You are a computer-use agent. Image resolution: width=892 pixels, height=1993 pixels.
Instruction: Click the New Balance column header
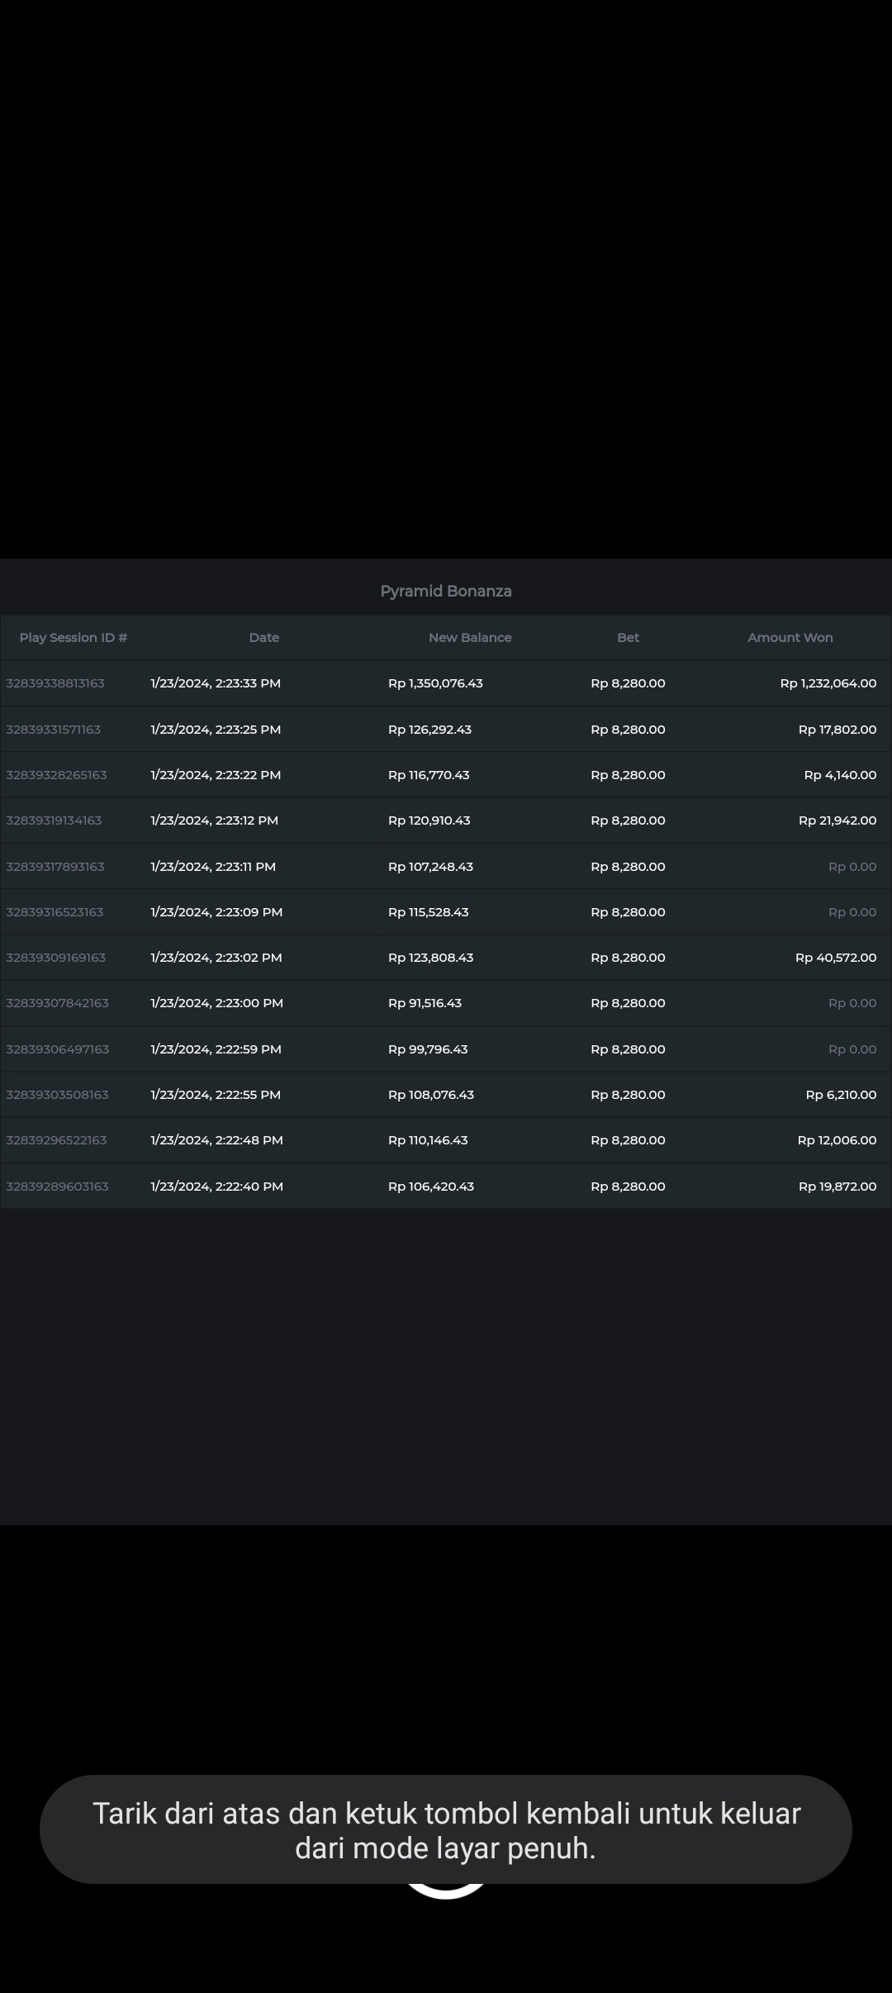click(470, 637)
